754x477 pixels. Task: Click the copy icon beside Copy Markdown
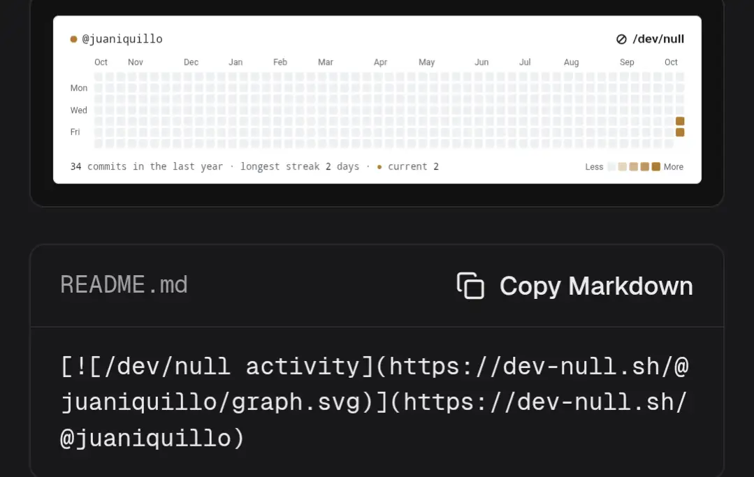(470, 286)
